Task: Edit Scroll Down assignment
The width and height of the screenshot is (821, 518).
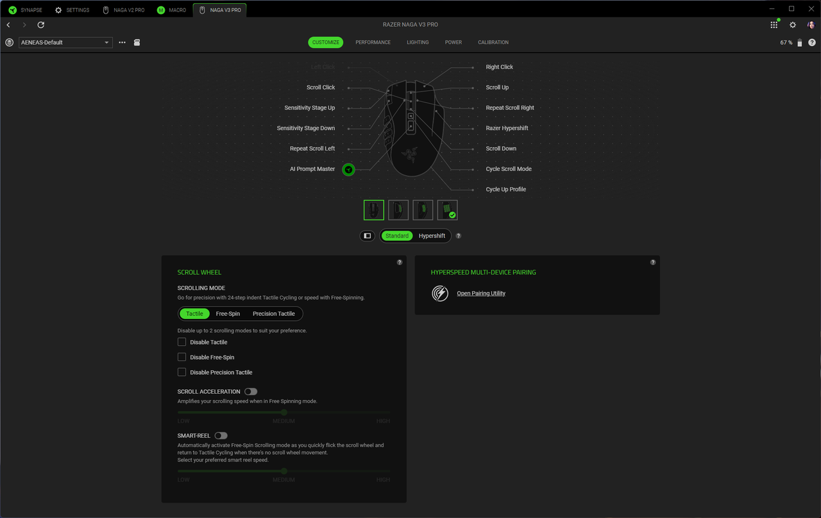Action: tap(501, 149)
